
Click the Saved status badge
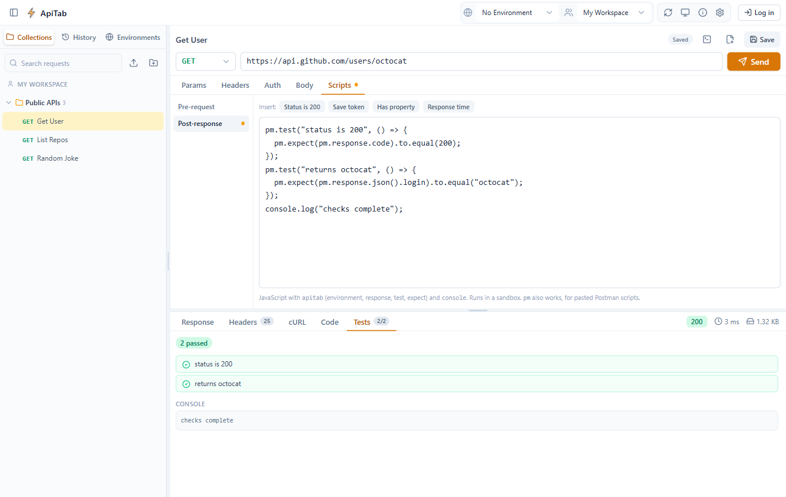[x=680, y=39]
